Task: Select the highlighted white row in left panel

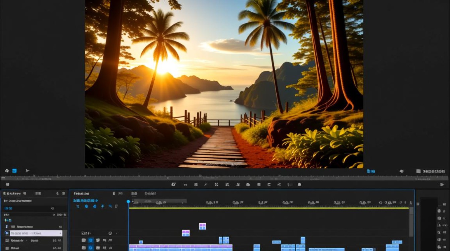Action: 36,233
